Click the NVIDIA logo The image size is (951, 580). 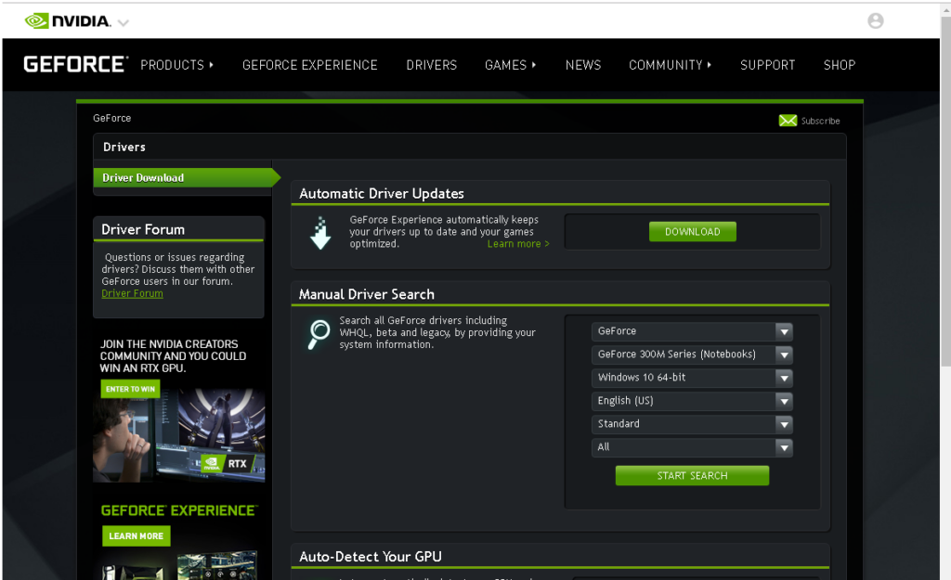pyautogui.click(x=67, y=21)
